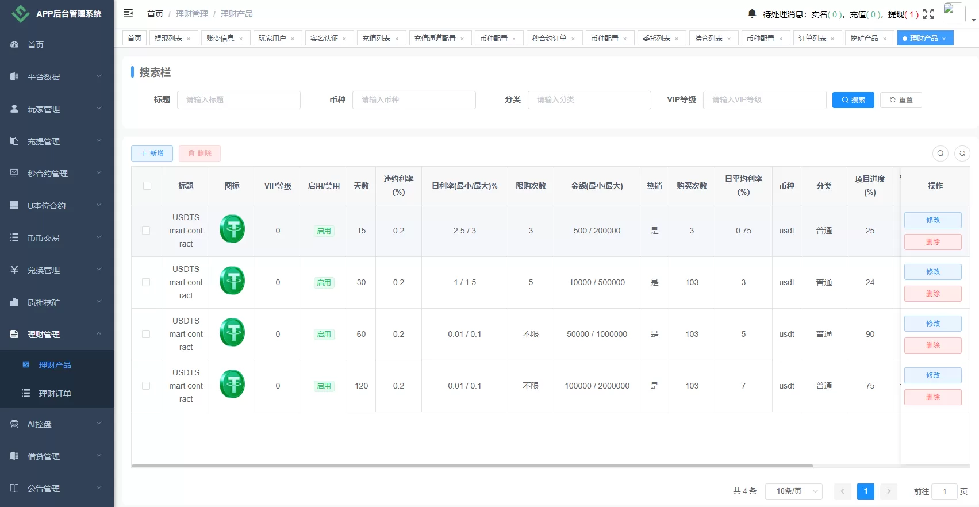Click the round search toggle icon above table

coord(940,153)
